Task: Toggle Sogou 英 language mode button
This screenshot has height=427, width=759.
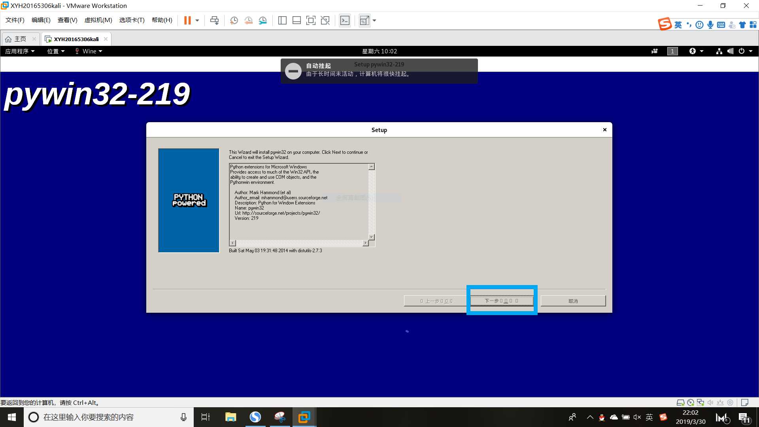Action: [x=678, y=25]
